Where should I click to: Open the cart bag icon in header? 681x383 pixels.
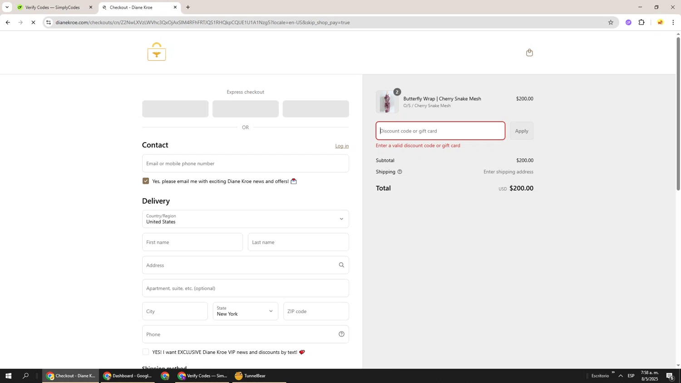pos(529,53)
